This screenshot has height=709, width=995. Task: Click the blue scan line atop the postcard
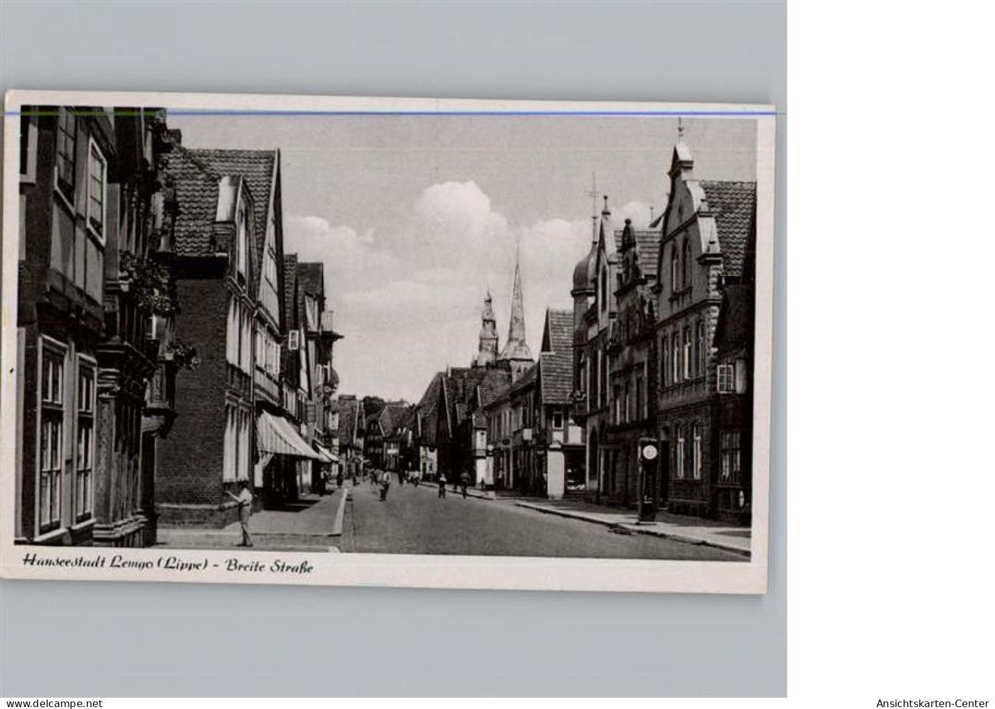tap(389, 113)
